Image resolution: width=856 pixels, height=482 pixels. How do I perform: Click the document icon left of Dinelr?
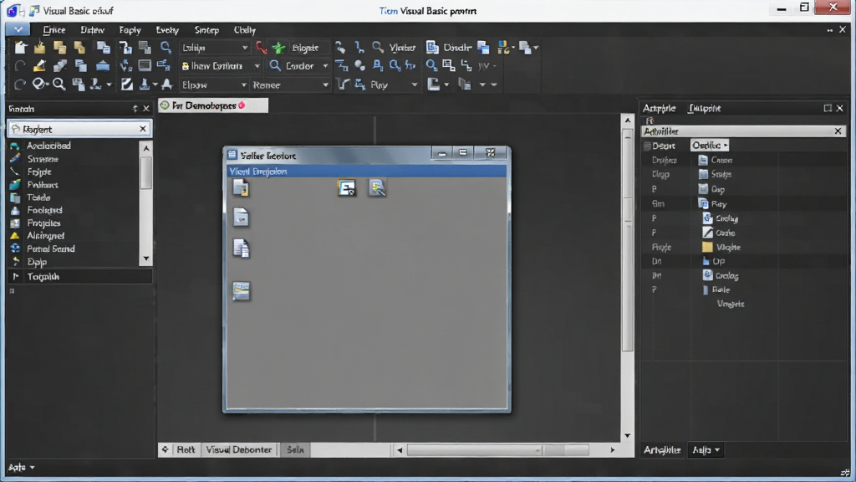pyautogui.click(x=432, y=48)
